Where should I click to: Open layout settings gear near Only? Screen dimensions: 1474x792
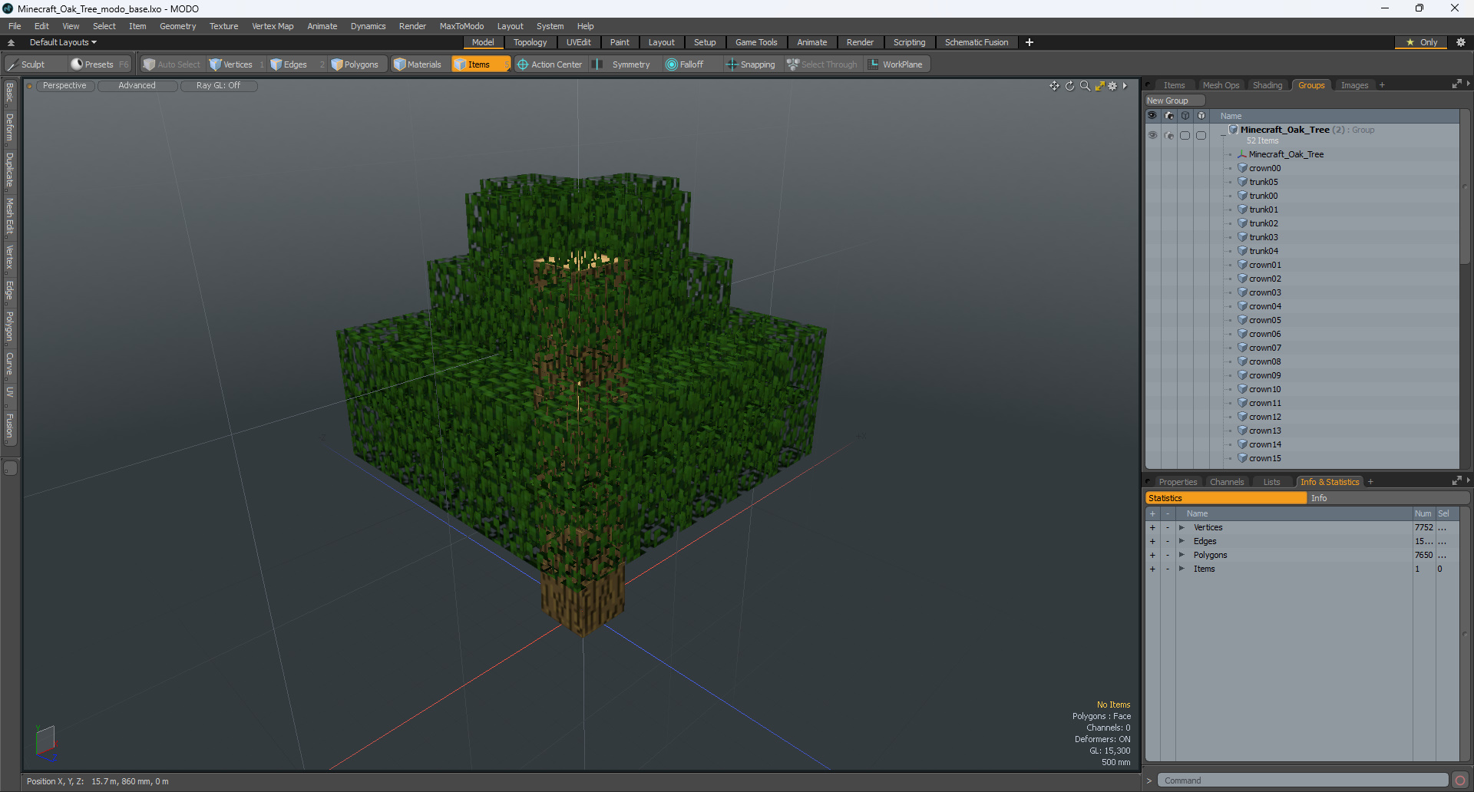click(x=1460, y=42)
